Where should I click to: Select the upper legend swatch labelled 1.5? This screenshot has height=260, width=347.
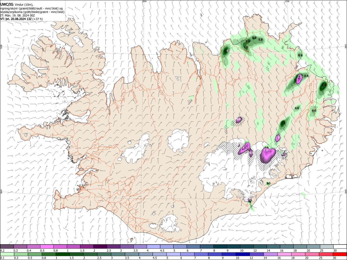pos(86,246)
